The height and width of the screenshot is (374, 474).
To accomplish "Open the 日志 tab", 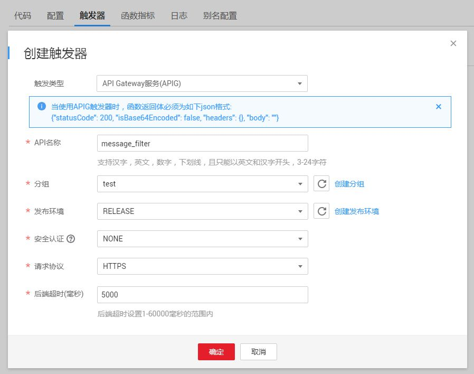I will pos(179,15).
